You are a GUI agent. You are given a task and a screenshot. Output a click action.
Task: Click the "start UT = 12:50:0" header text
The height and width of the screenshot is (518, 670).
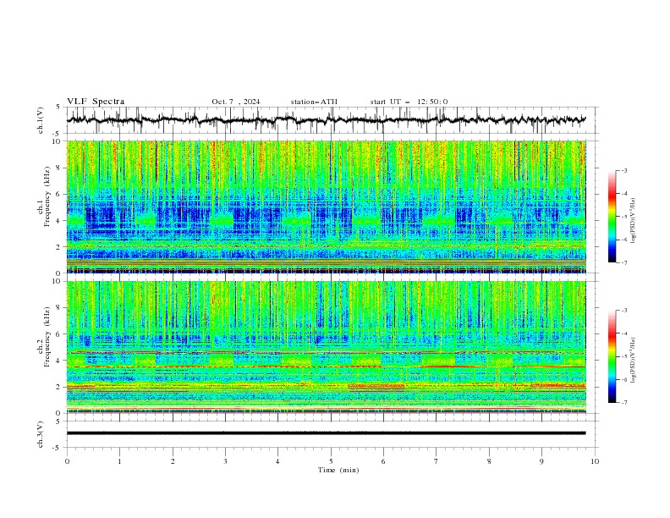click(x=409, y=102)
